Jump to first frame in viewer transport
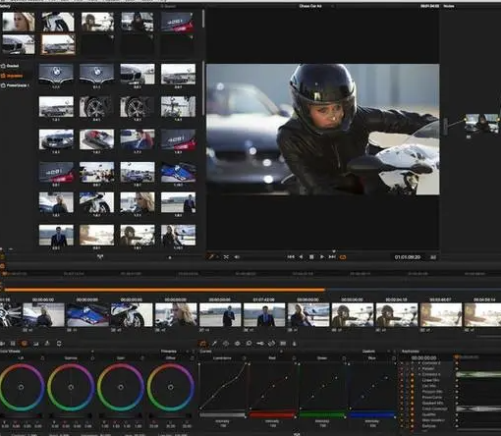The width and height of the screenshot is (501, 436). coord(291,257)
